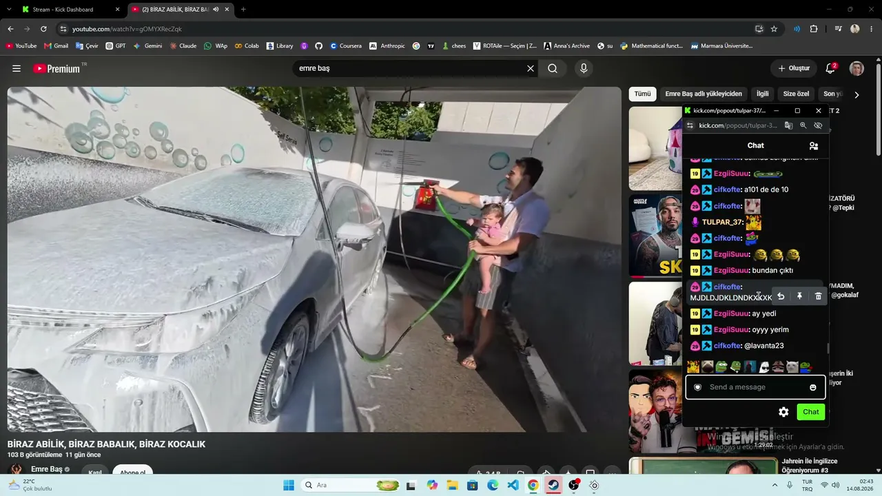The width and height of the screenshot is (882, 496).
Task: Toggle the crossed-eye icon in Kick popout bar
Action: coord(818,125)
